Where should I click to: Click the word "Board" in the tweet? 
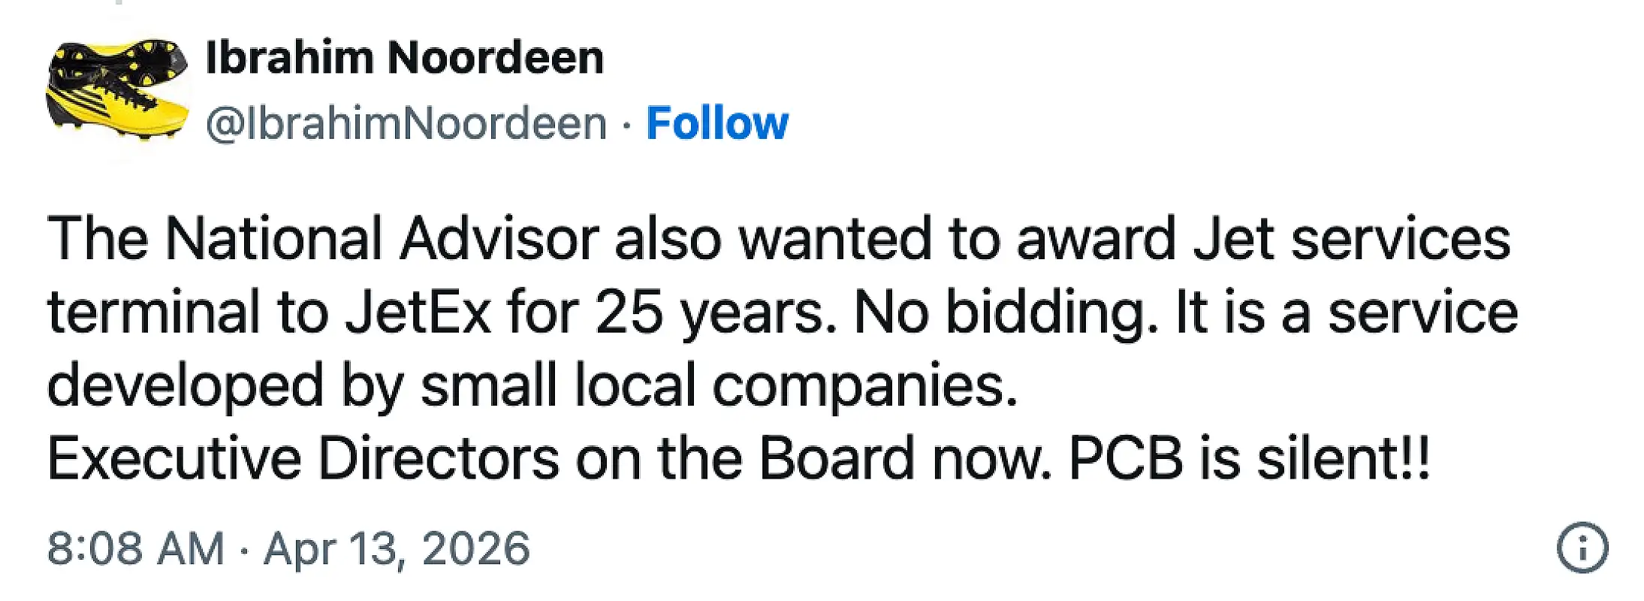(x=837, y=458)
